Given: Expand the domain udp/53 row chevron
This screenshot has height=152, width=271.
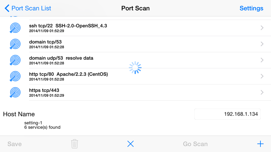Looking at the screenshot, I should 262,60.
